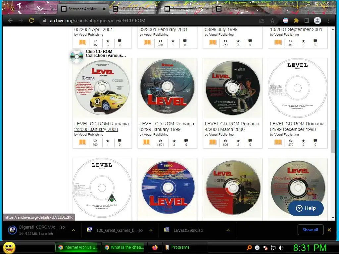This screenshot has height=254, width=339.
Task: Click the transgender flag extension icon
Action: click(x=286, y=21)
